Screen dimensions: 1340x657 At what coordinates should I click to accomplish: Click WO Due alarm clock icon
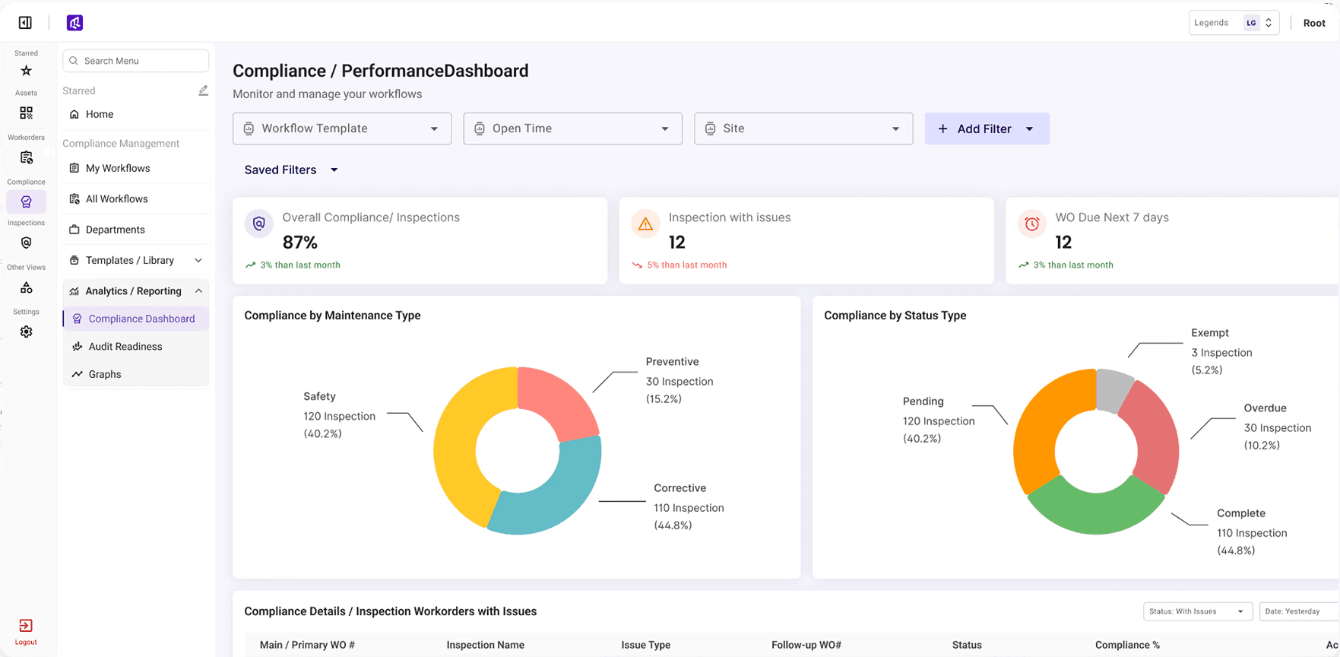click(x=1031, y=224)
